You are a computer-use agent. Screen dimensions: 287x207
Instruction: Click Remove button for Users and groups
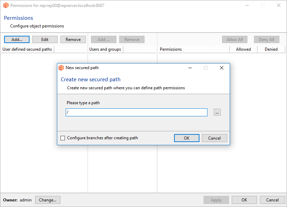click(x=132, y=40)
